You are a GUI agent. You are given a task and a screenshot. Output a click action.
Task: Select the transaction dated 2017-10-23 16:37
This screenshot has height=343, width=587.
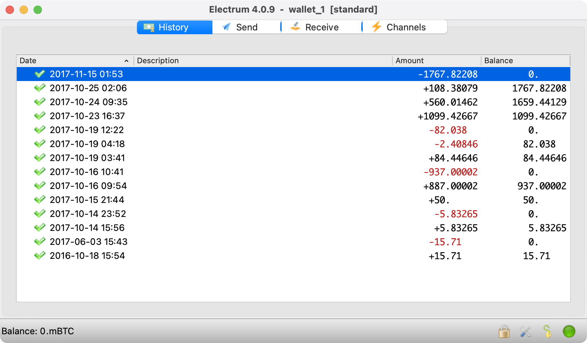coord(293,116)
